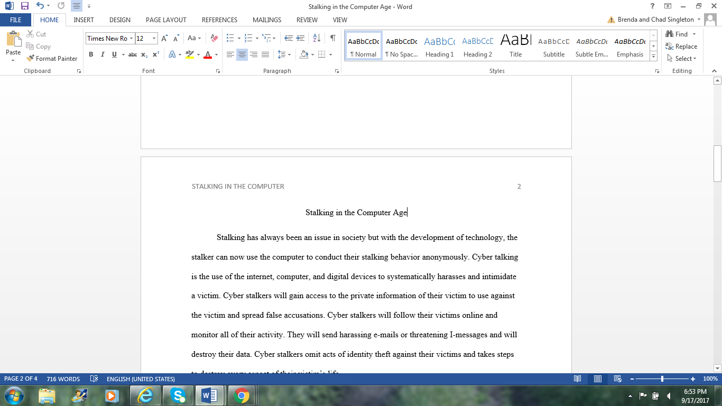The height and width of the screenshot is (406, 722).
Task: Click the Show/Hide paragraph marks icon
Action: tap(332, 38)
